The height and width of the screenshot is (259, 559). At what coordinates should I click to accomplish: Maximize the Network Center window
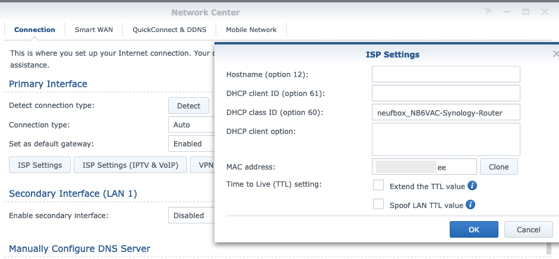coord(526,12)
